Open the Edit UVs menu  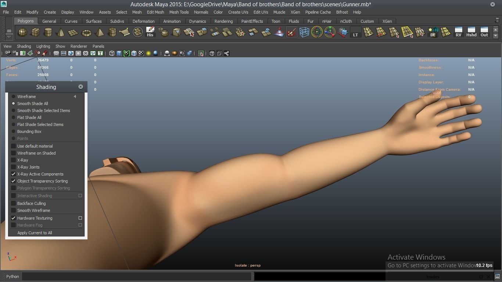pyautogui.click(x=261, y=12)
